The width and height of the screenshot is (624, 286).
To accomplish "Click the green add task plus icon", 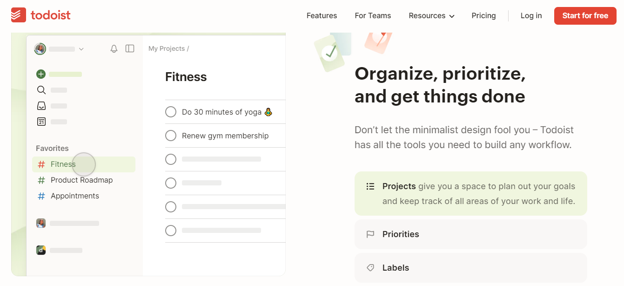I will point(41,74).
